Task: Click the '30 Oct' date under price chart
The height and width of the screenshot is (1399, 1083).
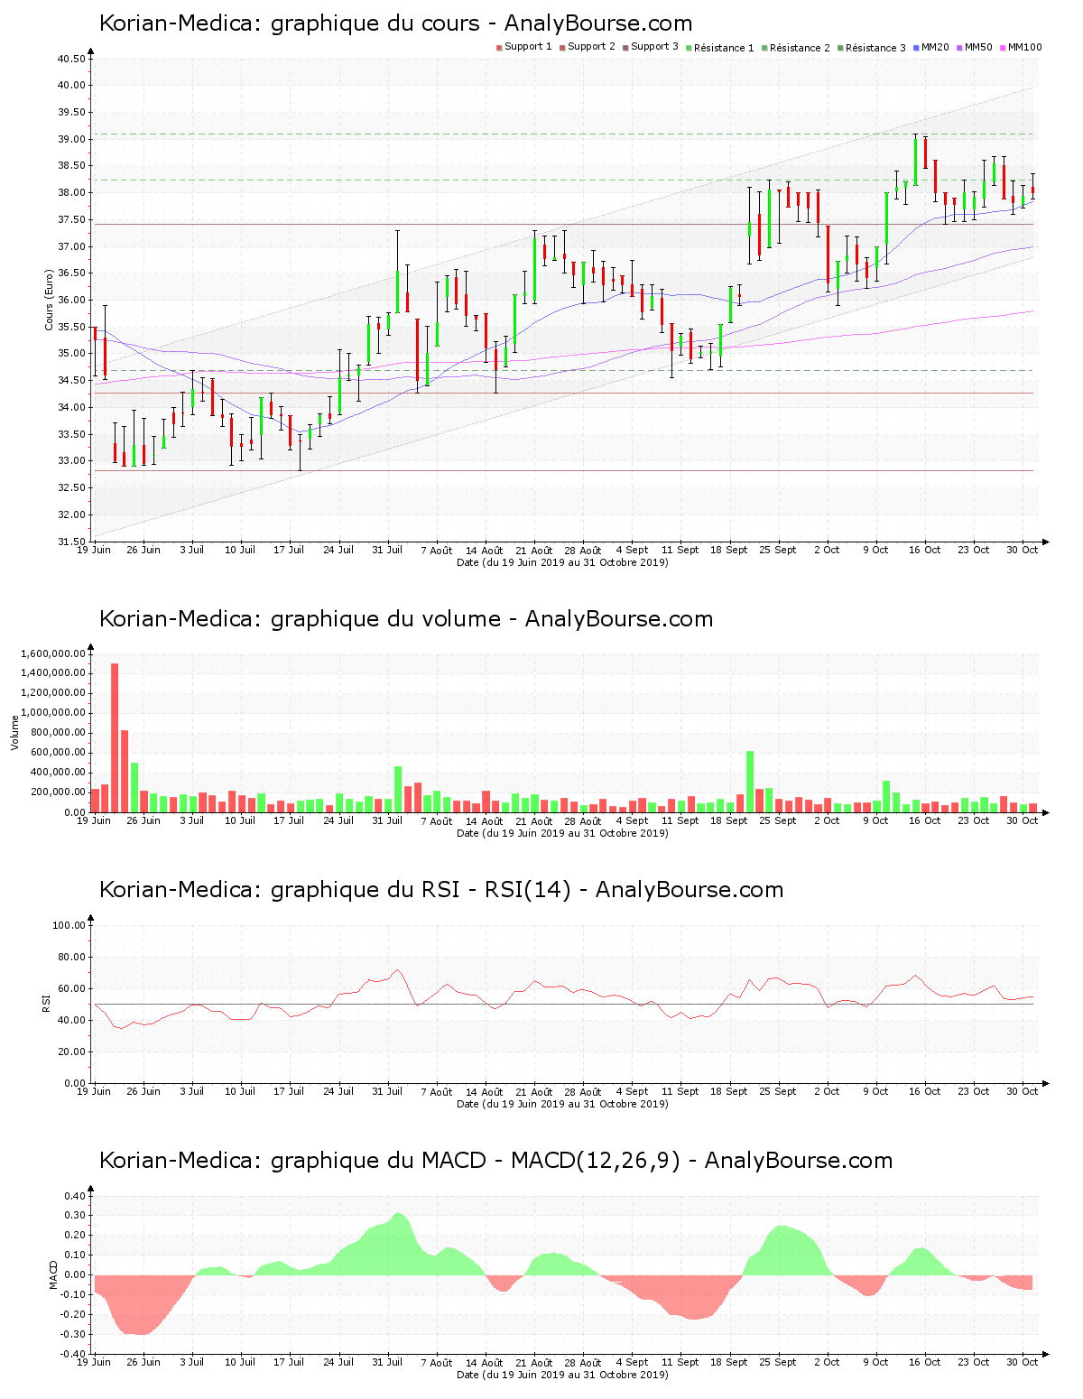Action: [x=1023, y=550]
